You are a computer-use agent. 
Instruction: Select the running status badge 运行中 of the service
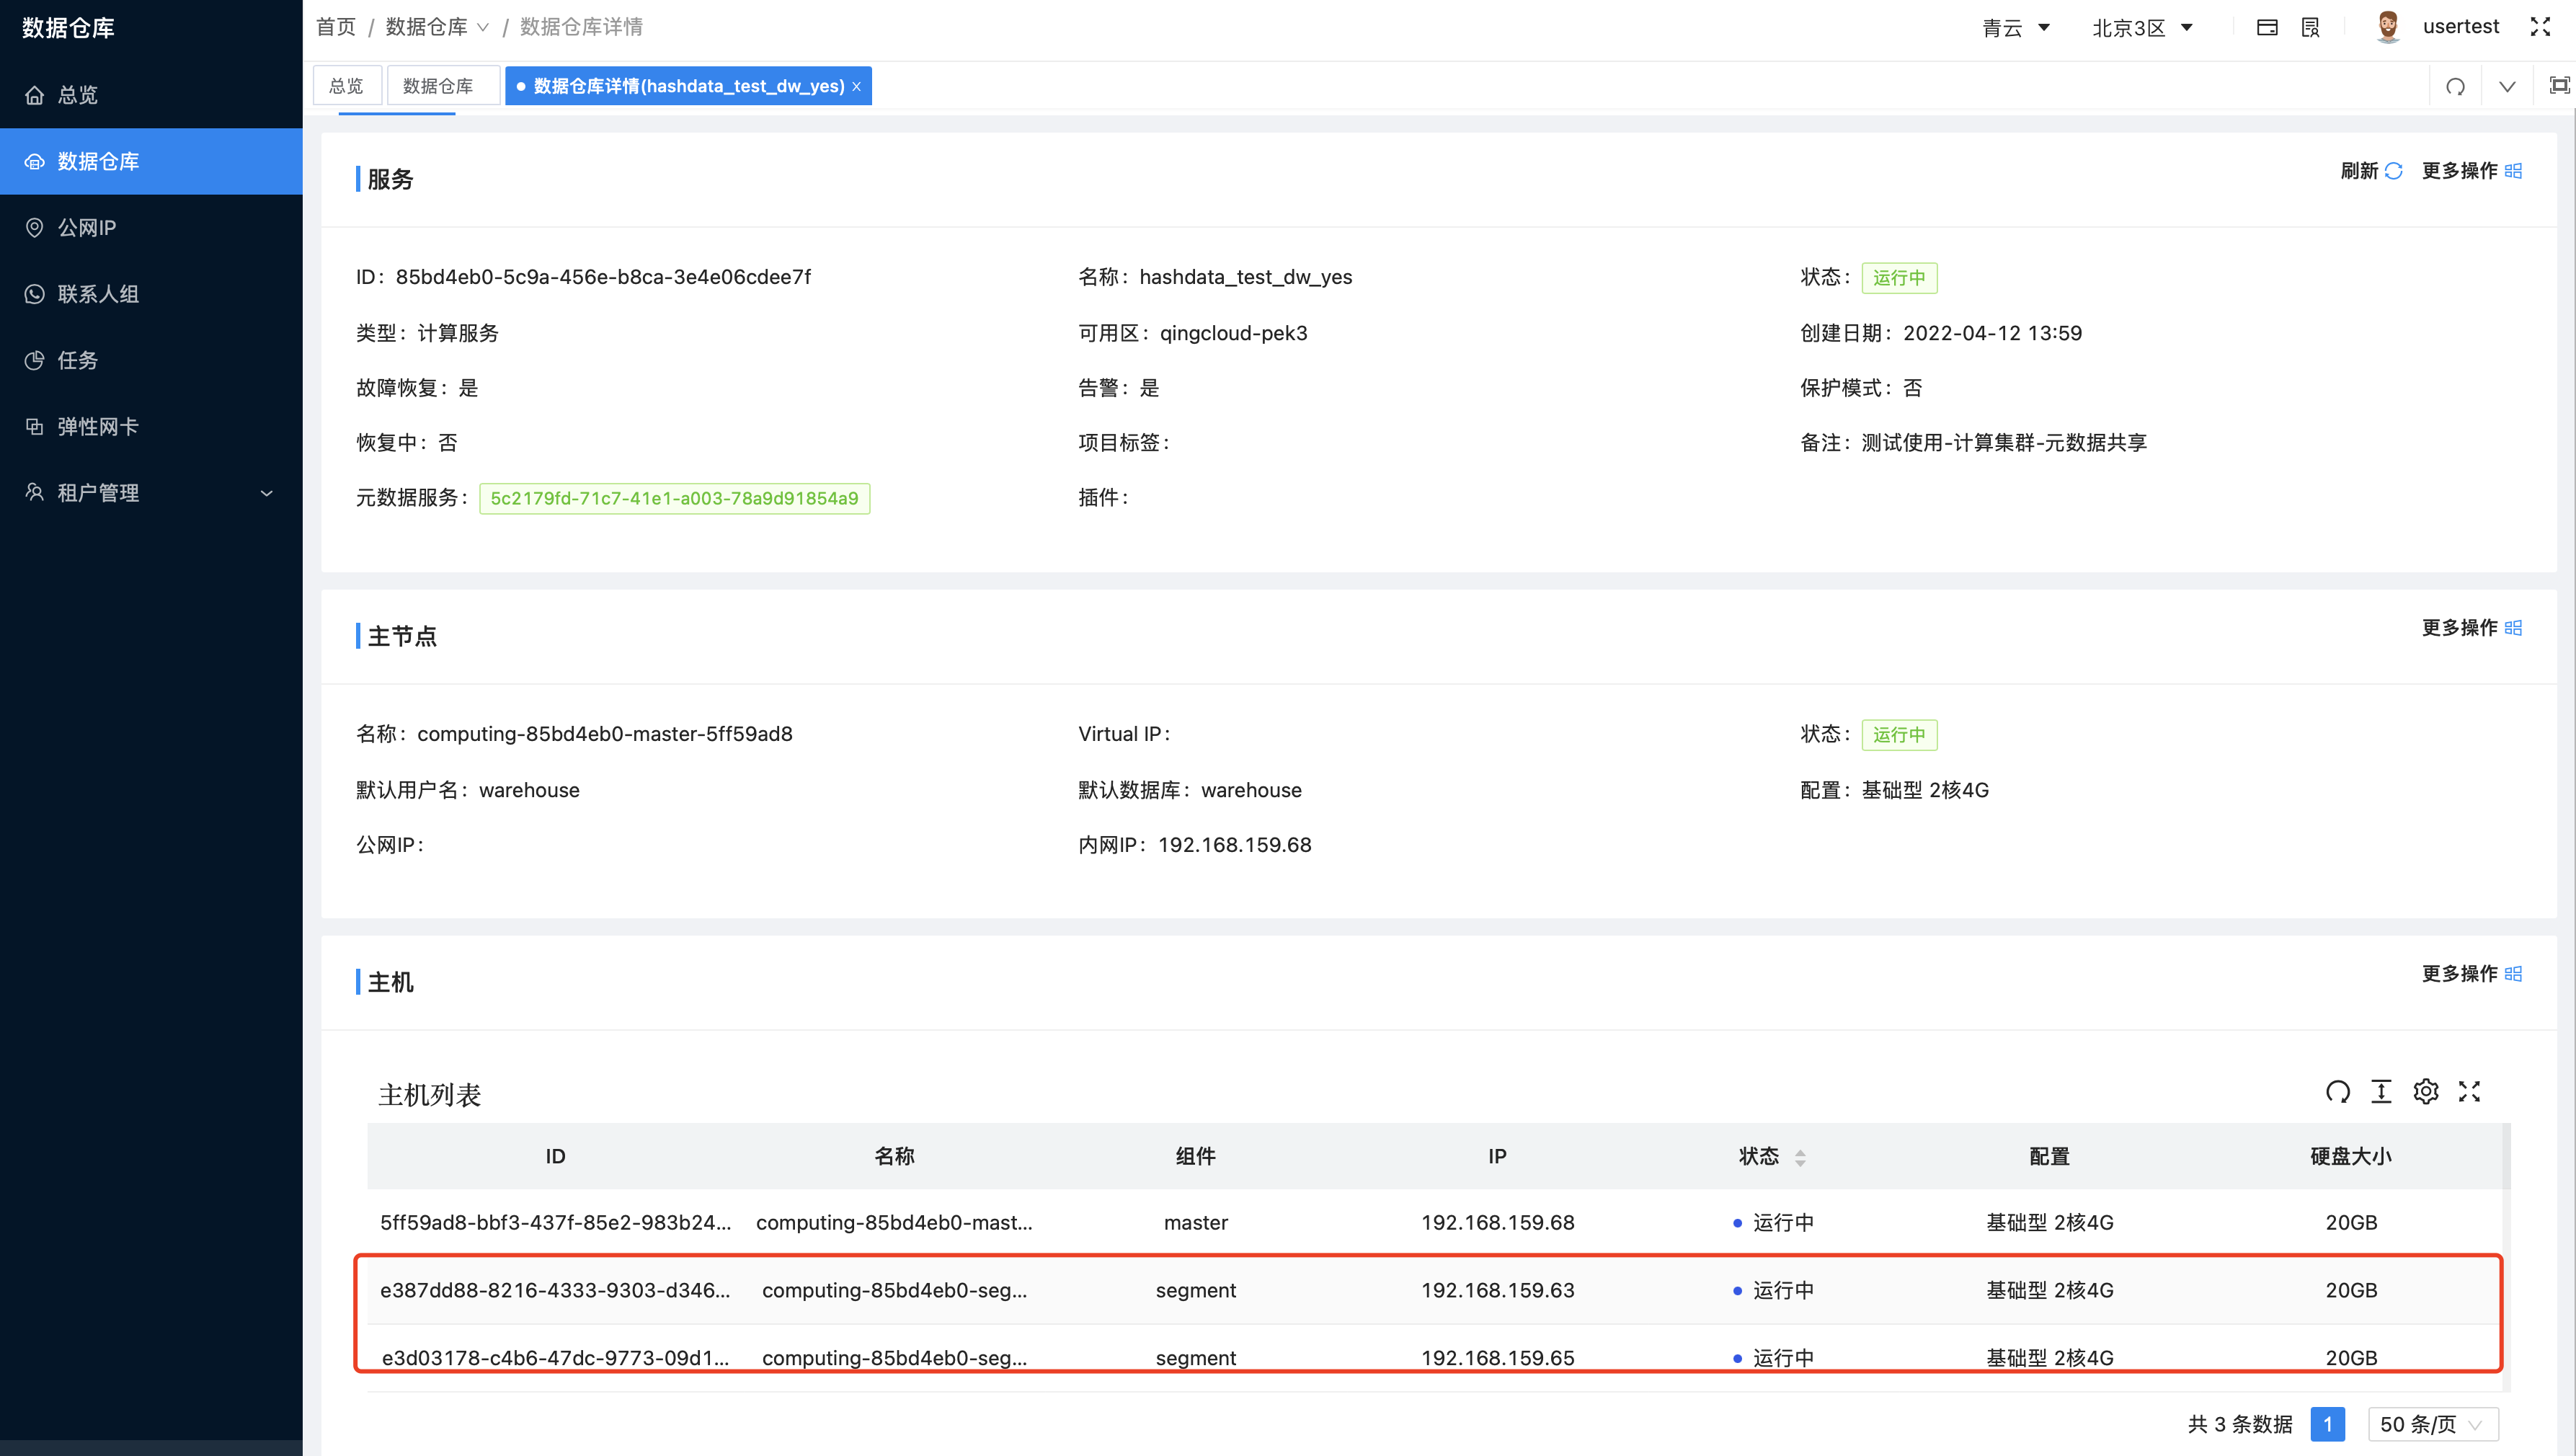pos(1899,277)
